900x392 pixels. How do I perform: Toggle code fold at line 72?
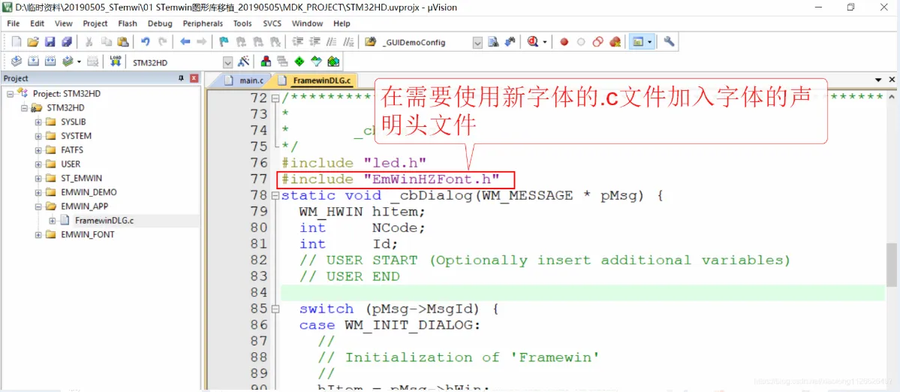click(x=275, y=98)
